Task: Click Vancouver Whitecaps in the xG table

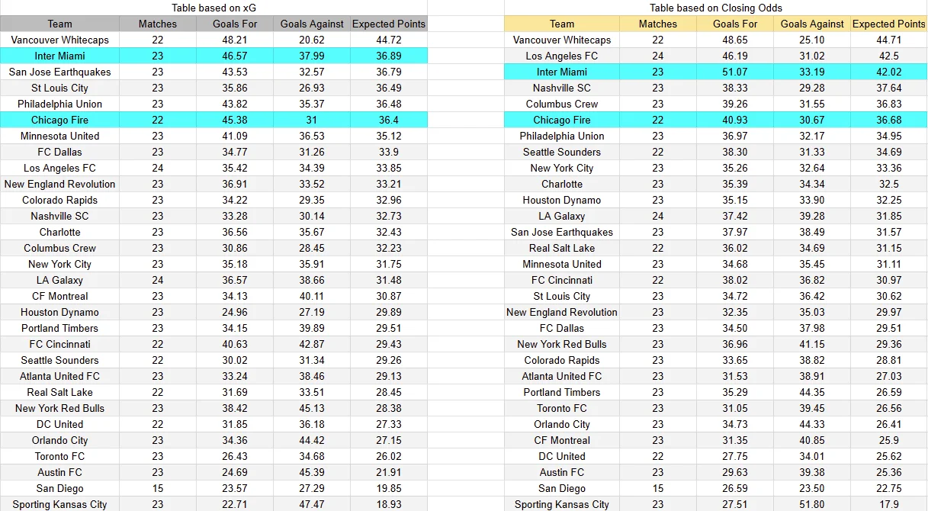Action: [x=59, y=40]
